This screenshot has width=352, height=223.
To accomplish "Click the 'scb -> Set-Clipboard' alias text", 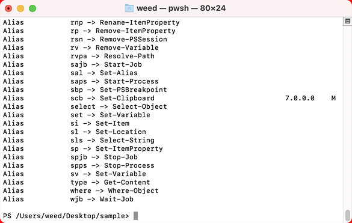I will click(x=113, y=98).
